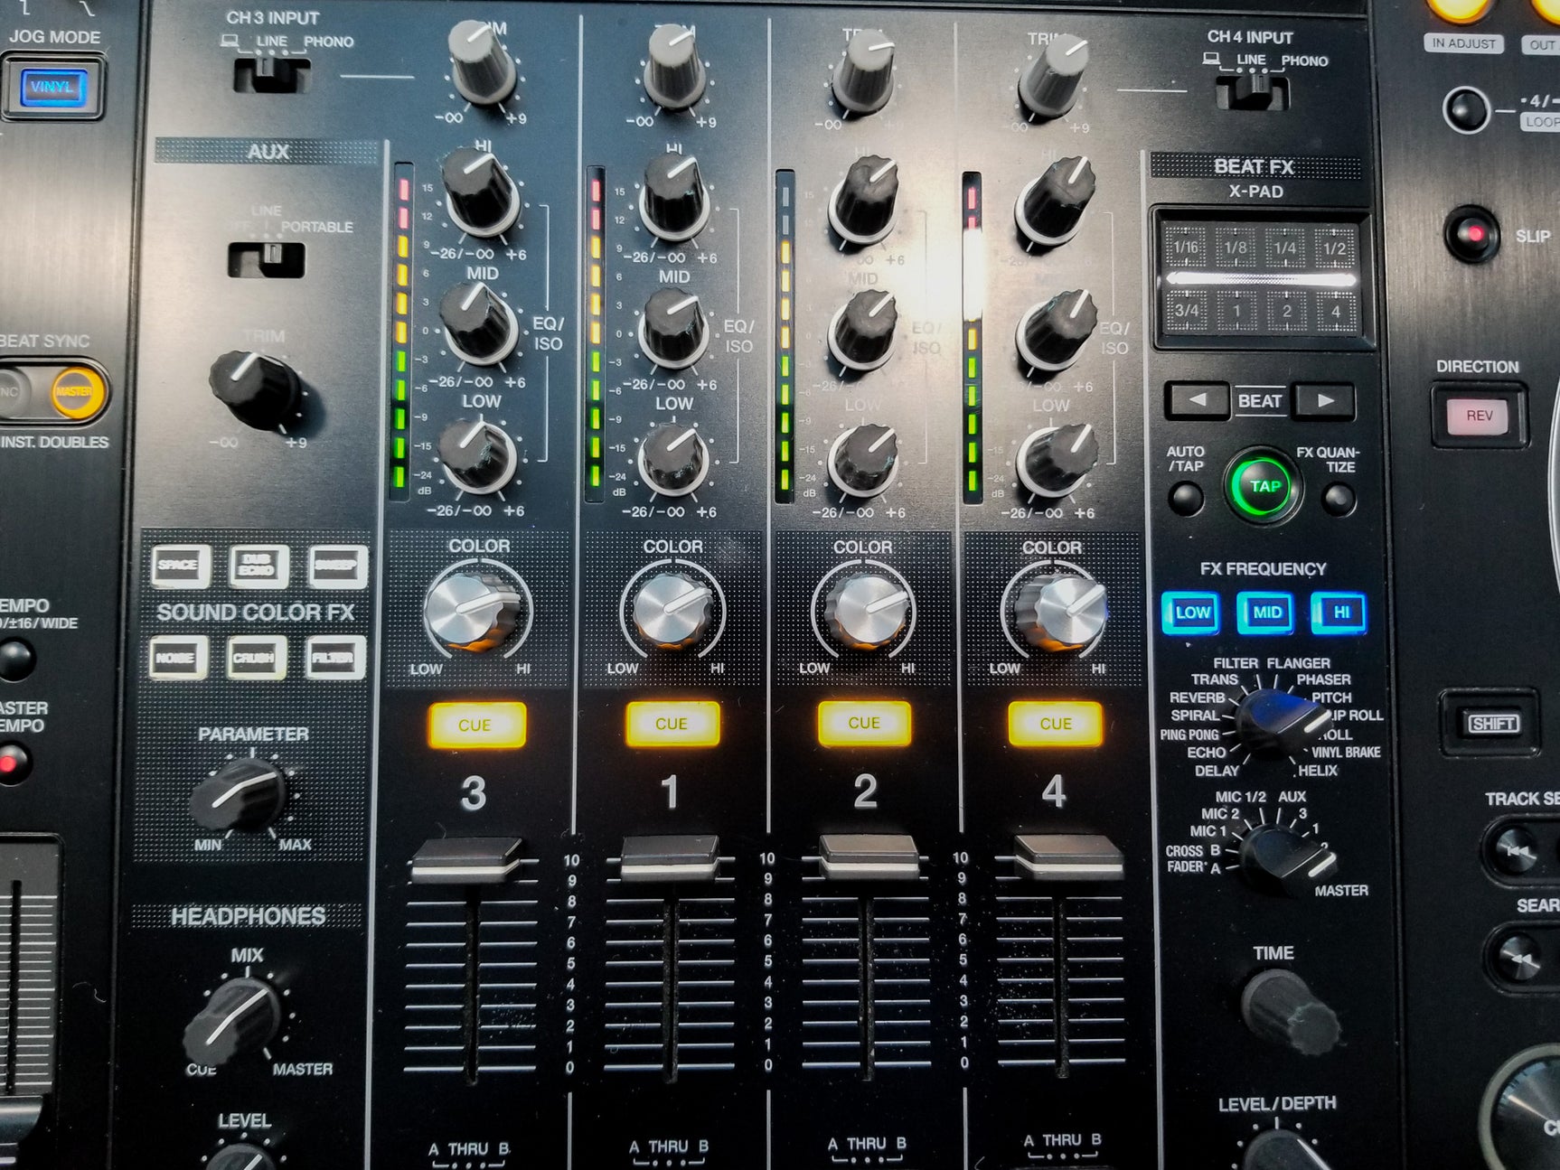Activate the SWEEP sound color FX button
Image resolution: width=1560 pixels, height=1170 pixels.
click(337, 566)
